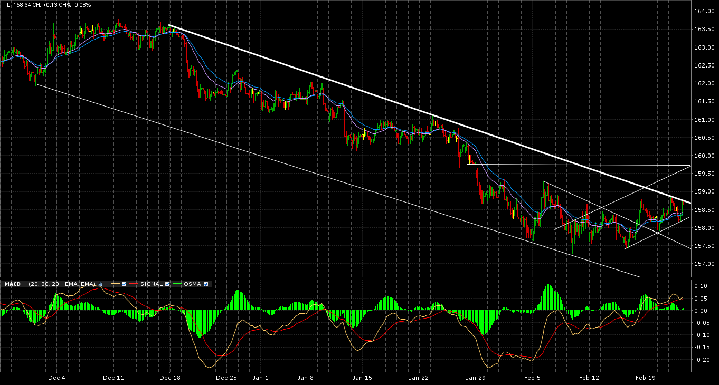Click the SIGNAL legend label
719x385 pixels.
point(150,284)
